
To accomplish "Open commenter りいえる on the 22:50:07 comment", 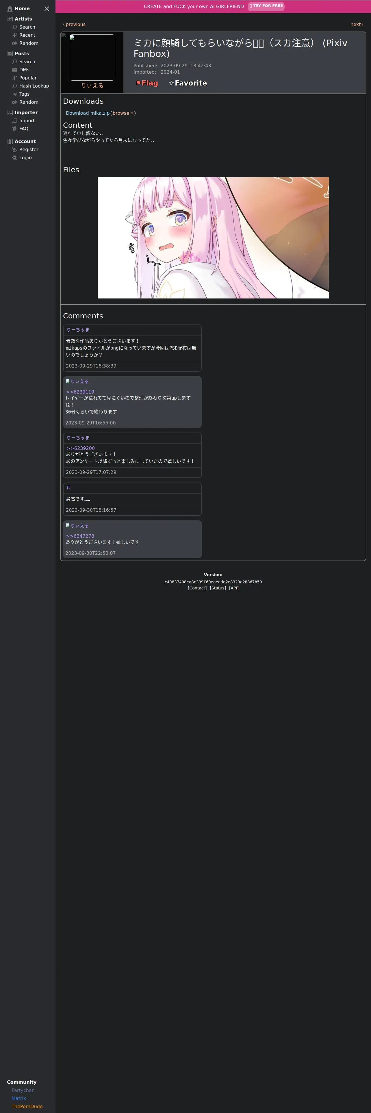I will (x=79, y=526).
